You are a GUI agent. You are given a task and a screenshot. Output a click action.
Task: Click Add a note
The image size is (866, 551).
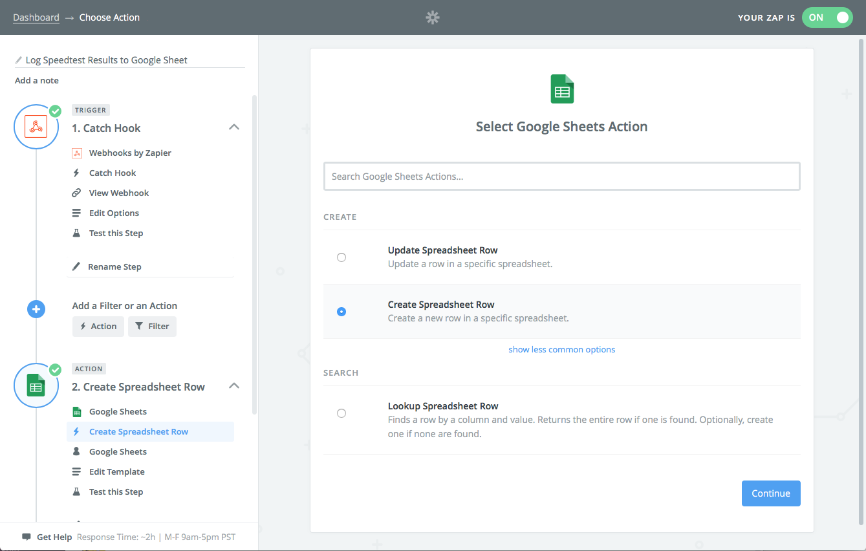[37, 81]
